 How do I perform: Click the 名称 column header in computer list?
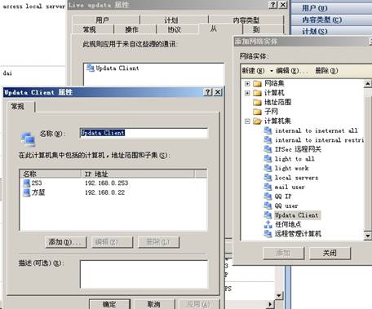point(51,174)
